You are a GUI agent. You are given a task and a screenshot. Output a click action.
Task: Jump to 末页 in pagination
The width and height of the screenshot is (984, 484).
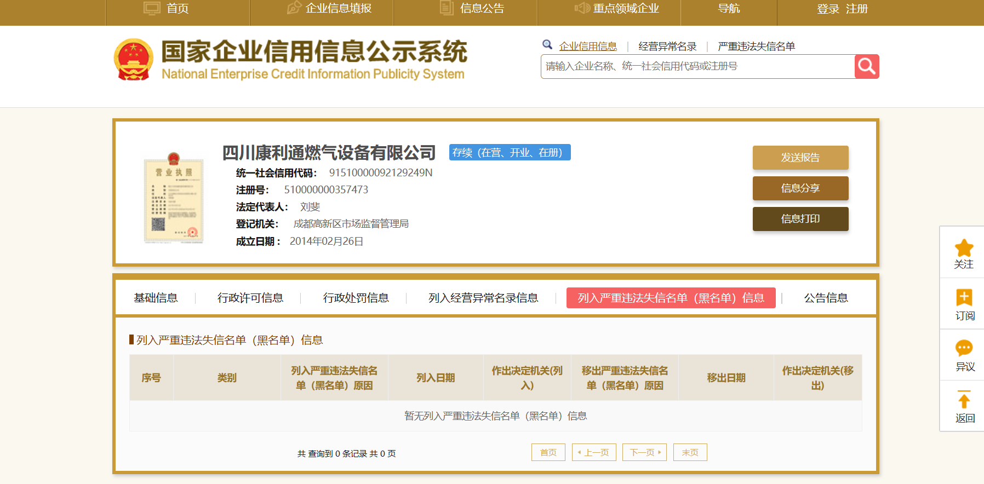[690, 452]
